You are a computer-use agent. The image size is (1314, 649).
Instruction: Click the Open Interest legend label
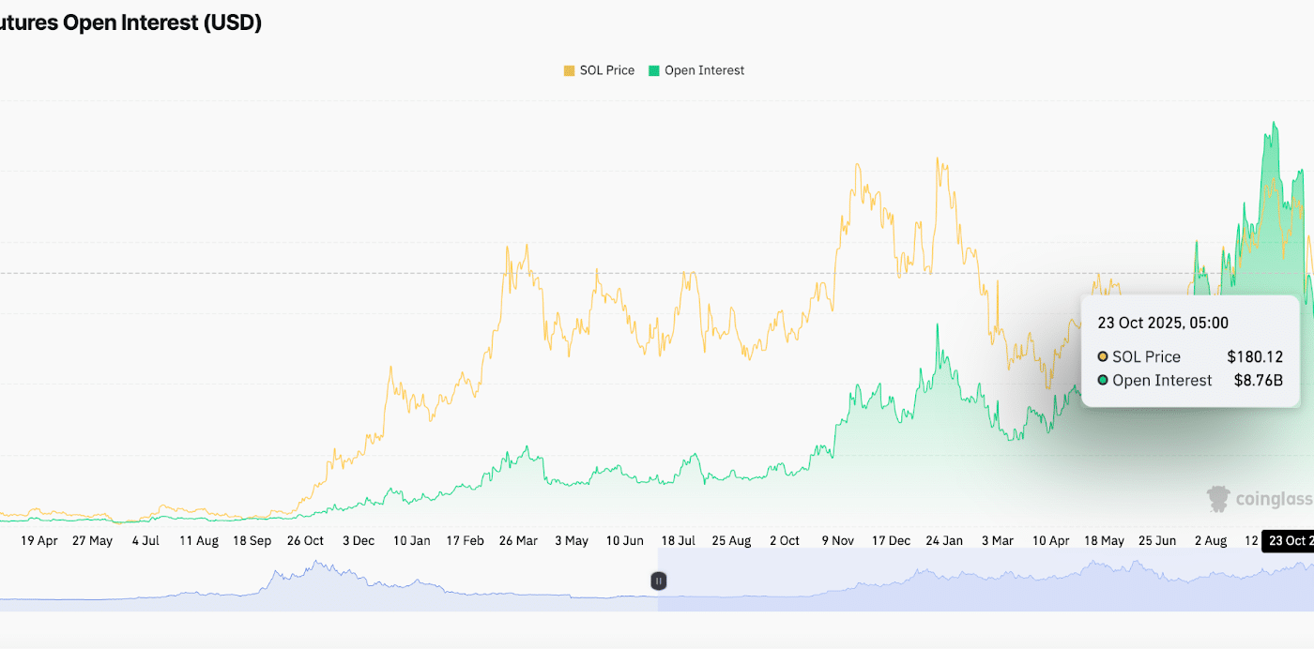pyautogui.click(x=704, y=70)
